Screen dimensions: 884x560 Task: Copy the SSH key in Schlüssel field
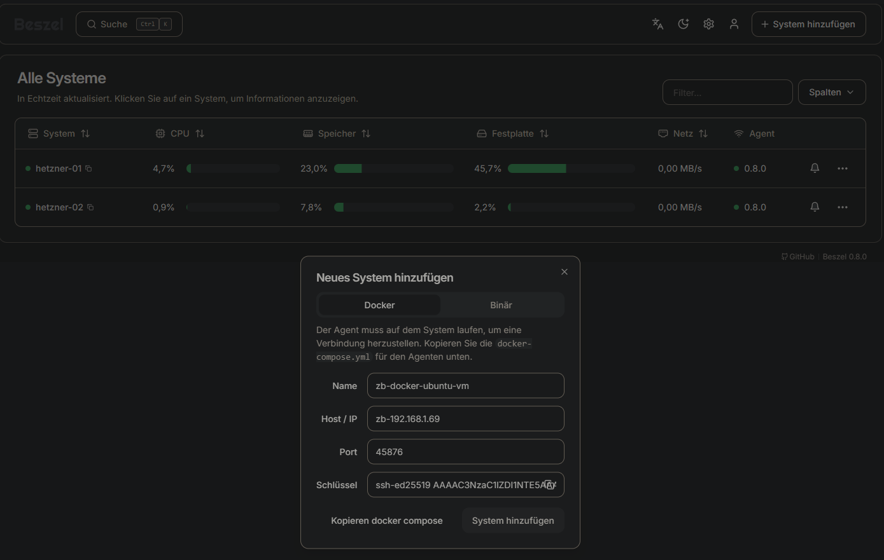[x=549, y=484]
